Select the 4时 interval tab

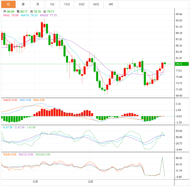111,4
